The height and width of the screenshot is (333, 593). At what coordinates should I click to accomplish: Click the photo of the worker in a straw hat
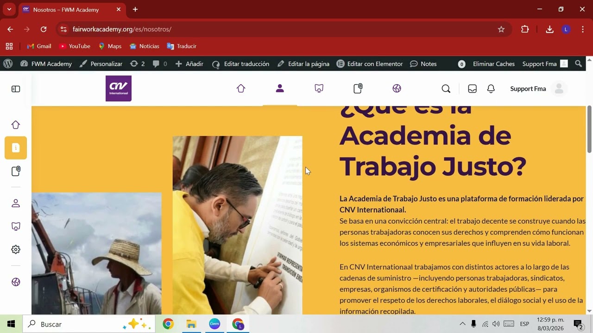pyautogui.click(x=96, y=253)
